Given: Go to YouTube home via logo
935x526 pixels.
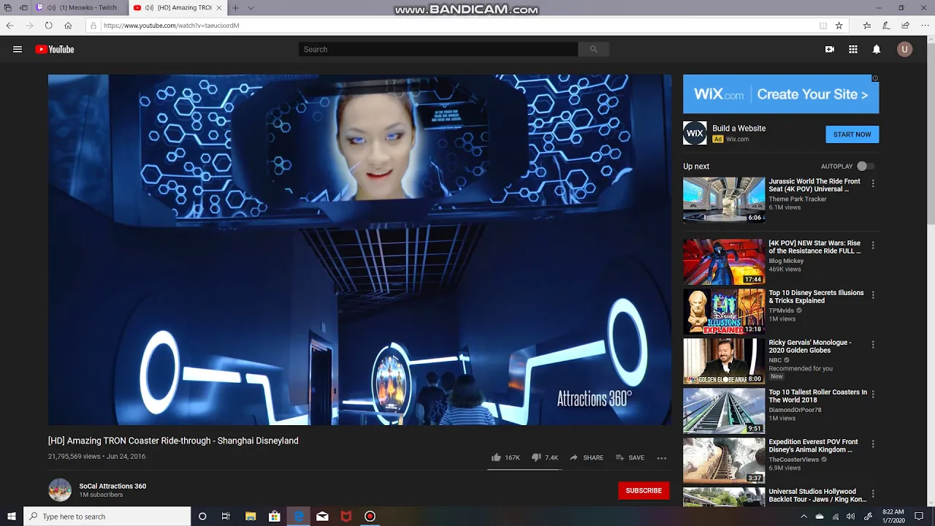Looking at the screenshot, I should 55,50.
